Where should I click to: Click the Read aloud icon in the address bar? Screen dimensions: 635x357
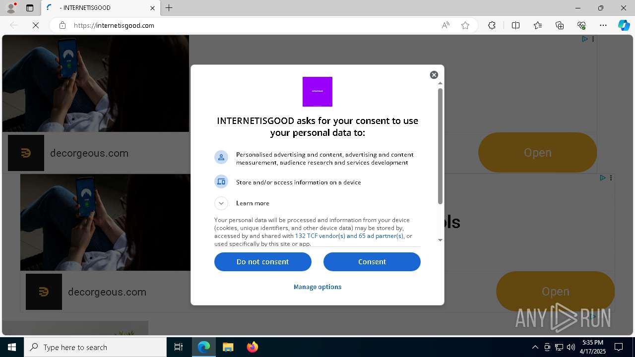pyautogui.click(x=445, y=25)
